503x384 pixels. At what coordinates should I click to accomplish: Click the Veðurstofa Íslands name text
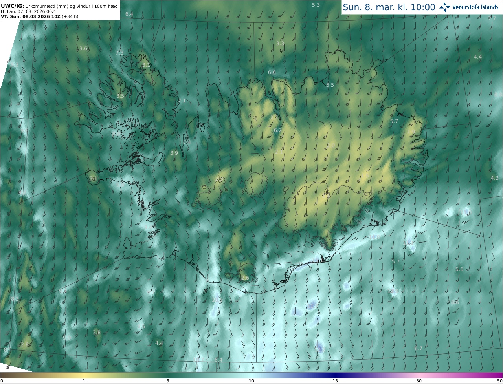475,7
